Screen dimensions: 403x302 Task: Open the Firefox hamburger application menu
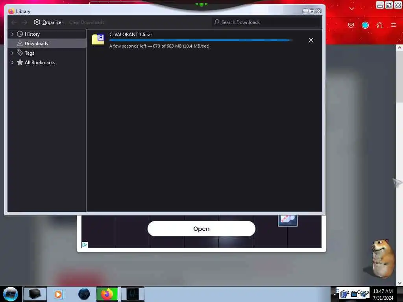click(394, 25)
